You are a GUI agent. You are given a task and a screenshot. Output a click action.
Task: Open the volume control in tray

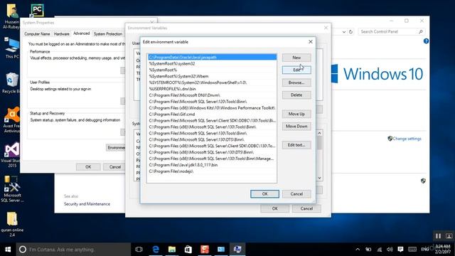(x=390, y=250)
